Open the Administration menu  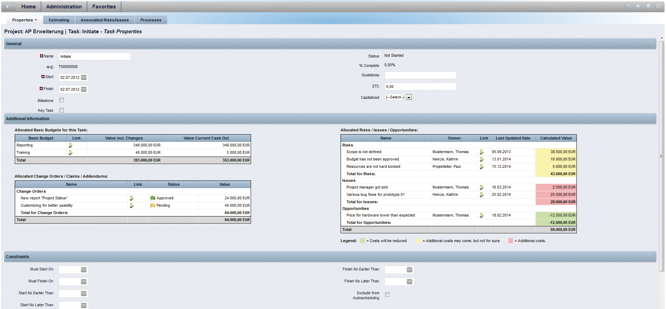[x=64, y=7]
